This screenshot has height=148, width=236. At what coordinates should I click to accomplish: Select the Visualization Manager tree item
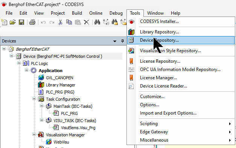pyautogui.click(x=65, y=135)
